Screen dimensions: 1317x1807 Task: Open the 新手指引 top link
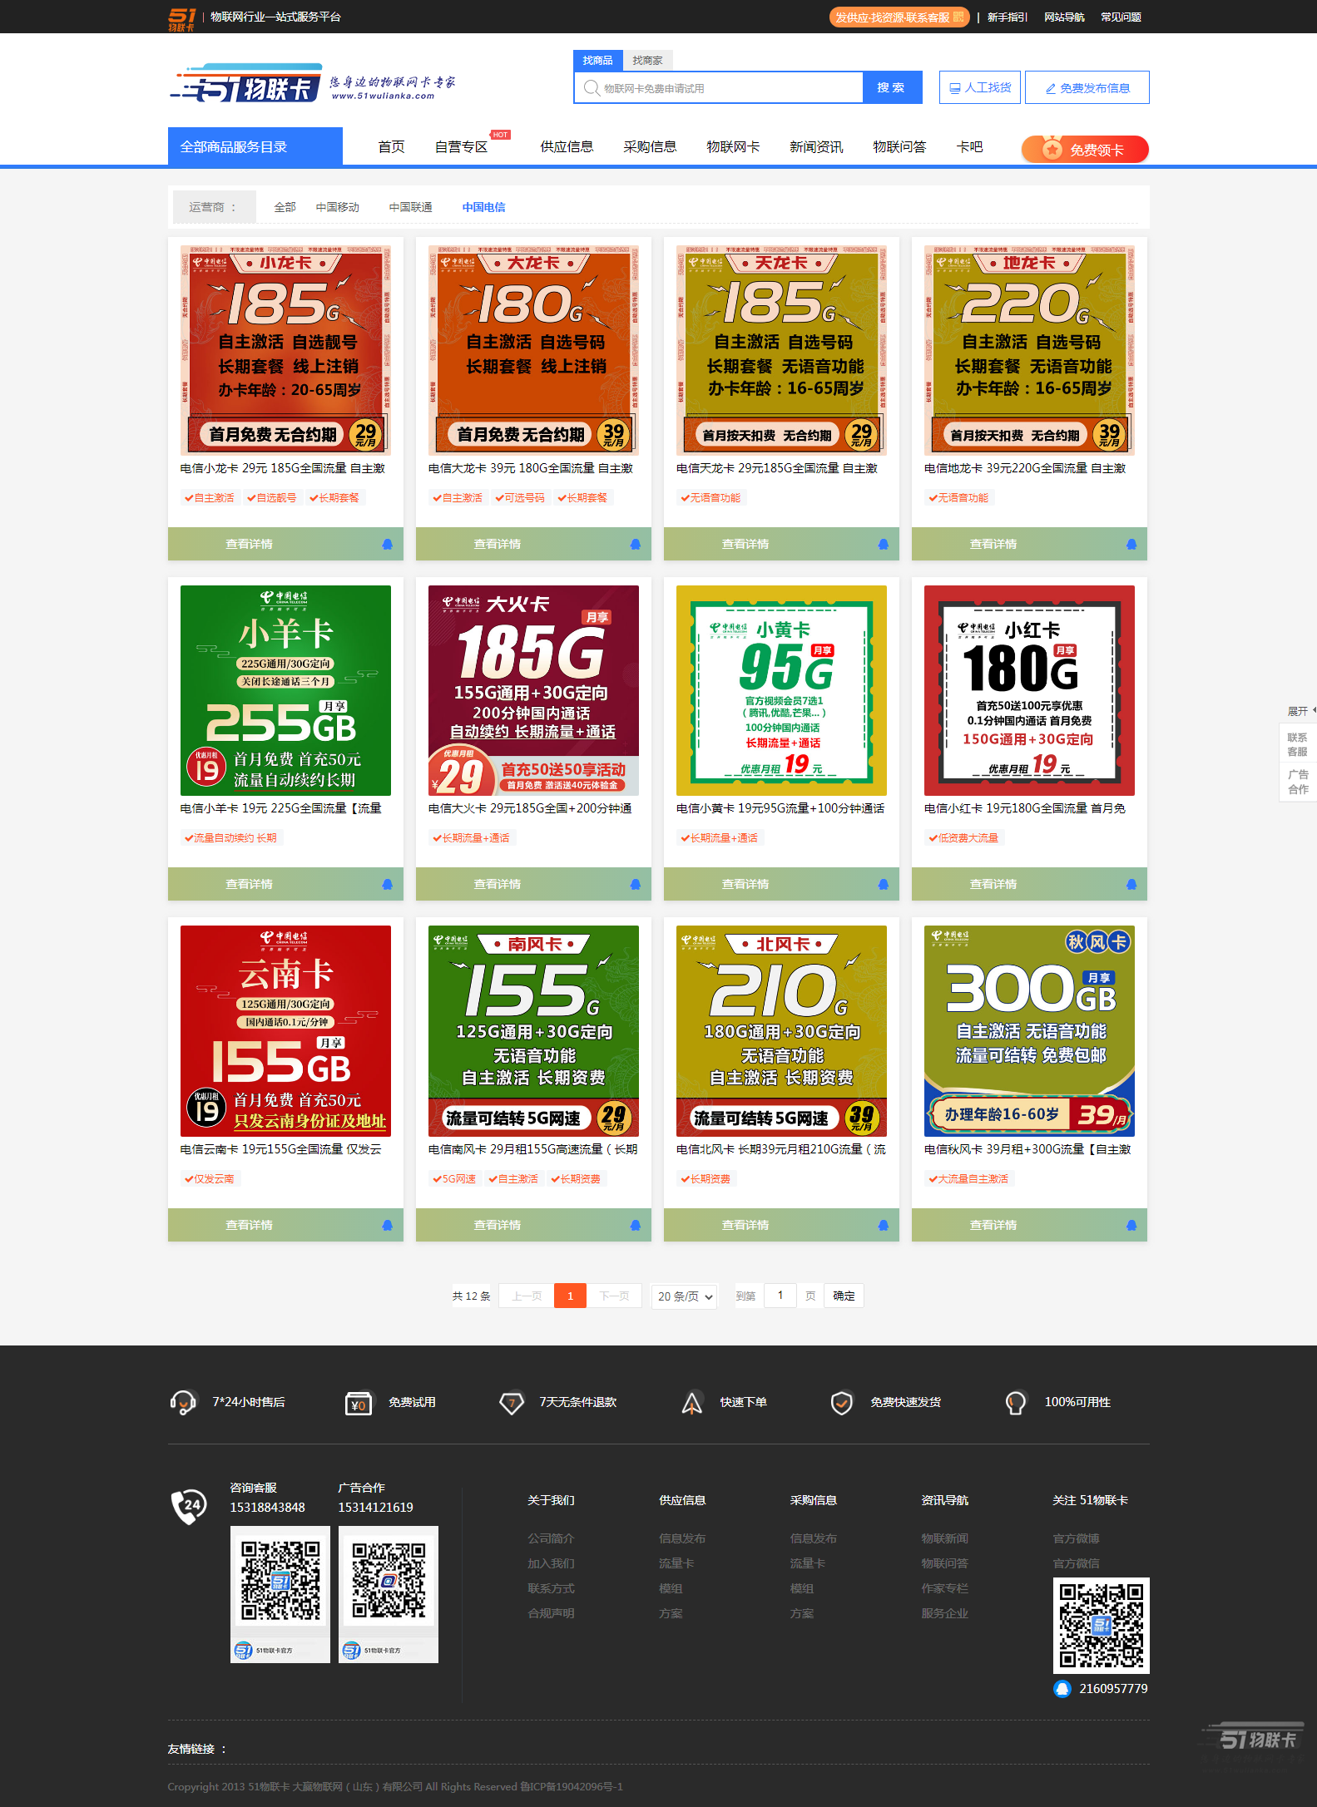[x=1008, y=17]
